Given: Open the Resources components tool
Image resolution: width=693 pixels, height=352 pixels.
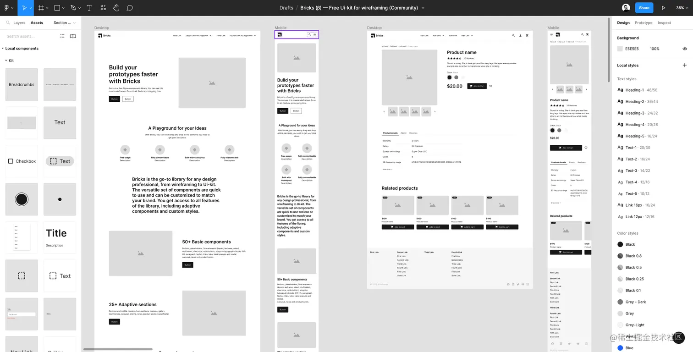Looking at the screenshot, I should [x=103, y=8].
